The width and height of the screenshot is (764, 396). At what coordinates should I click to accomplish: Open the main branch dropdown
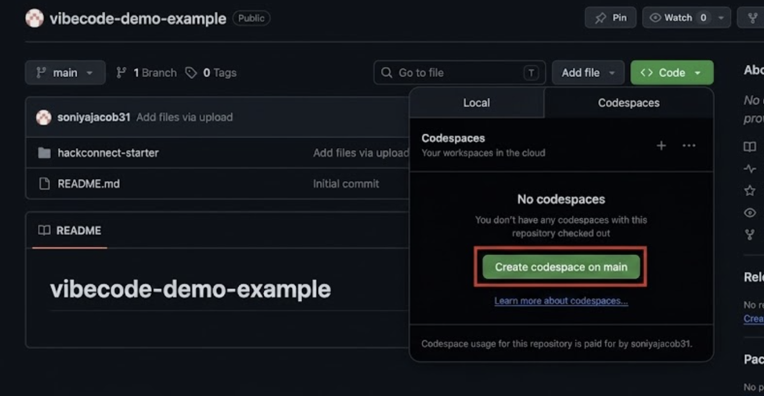(65, 73)
